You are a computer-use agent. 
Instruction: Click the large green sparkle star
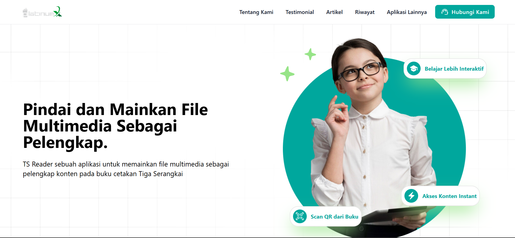[x=287, y=74]
